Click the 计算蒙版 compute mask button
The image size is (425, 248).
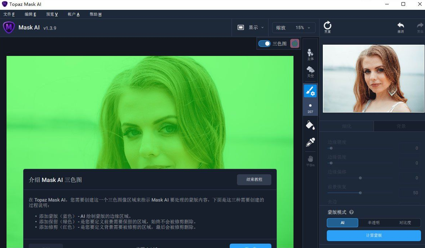pos(374,236)
